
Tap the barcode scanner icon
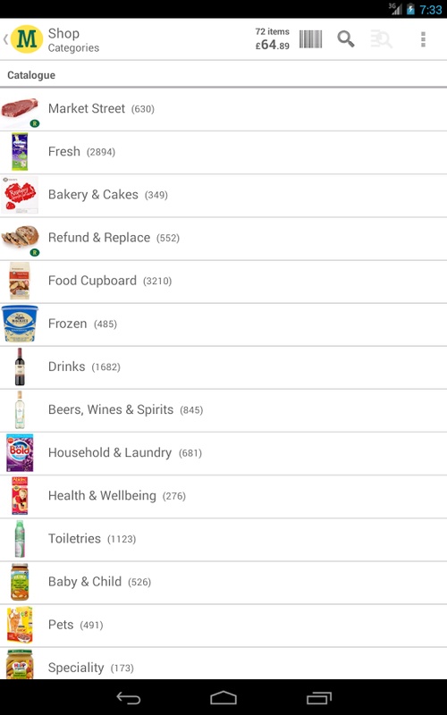tap(310, 39)
